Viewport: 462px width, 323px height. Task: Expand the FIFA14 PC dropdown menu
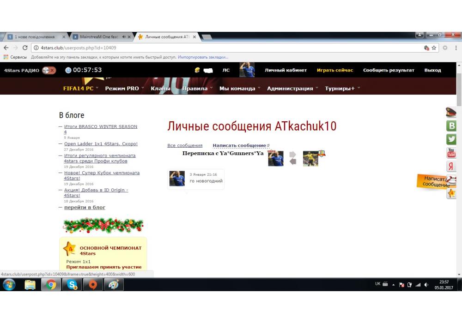coord(81,88)
